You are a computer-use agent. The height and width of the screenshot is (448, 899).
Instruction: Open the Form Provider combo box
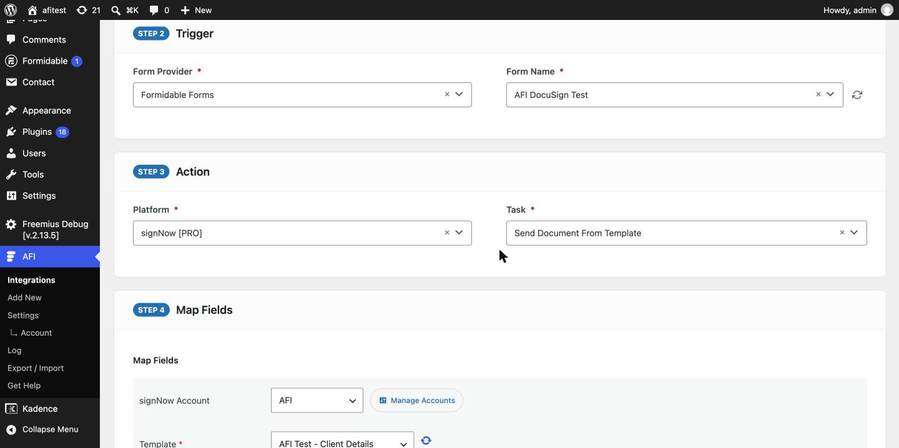click(302, 95)
